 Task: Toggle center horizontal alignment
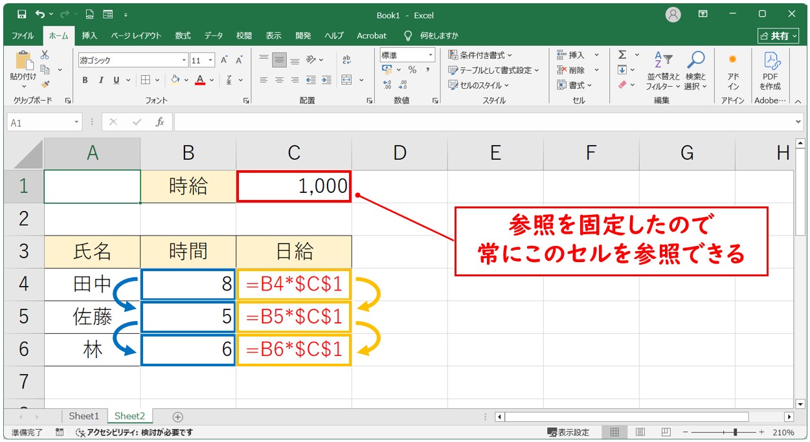279,80
